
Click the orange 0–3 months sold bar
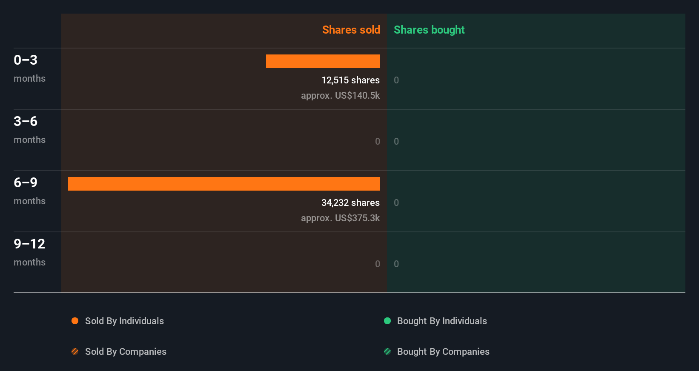click(x=323, y=61)
